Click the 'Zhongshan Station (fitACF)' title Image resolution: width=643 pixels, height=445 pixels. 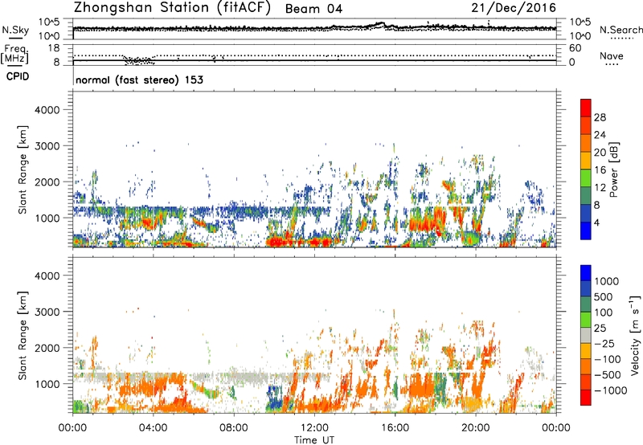[172, 7]
